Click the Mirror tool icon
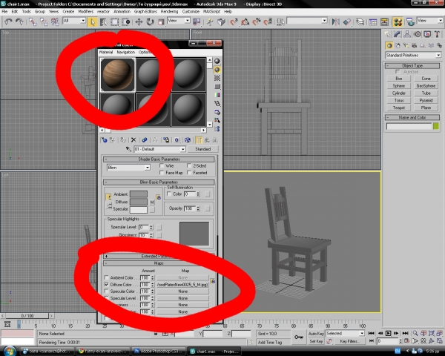 (336, 22)
